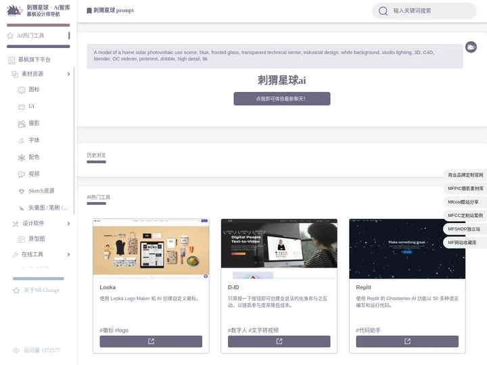Click the video icon beside 视频
Viewport: 487px width, 365px height.
pyautogui.click(x=22, y=174)
